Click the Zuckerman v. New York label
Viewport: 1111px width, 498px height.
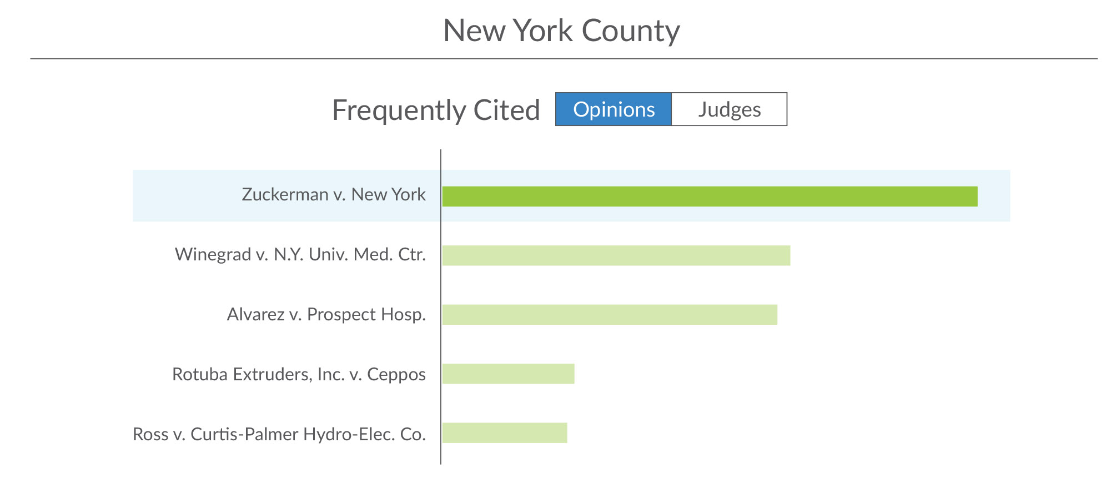334,195
